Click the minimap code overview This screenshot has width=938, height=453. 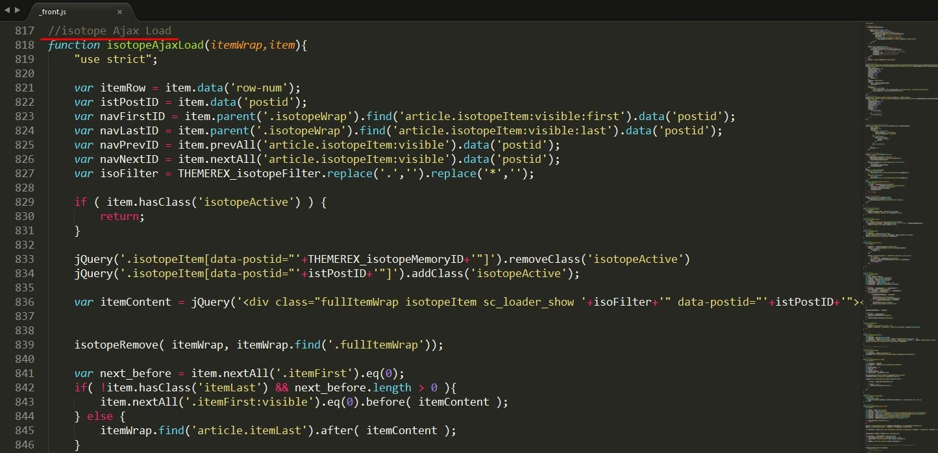(x=899, y=227)
